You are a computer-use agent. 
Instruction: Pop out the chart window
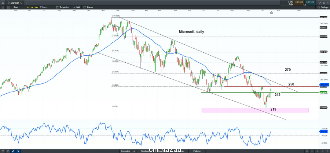[324, 3]
